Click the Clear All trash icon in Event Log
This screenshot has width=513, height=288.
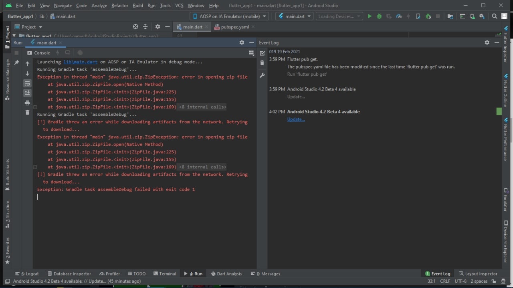click(x=262, y=63)
